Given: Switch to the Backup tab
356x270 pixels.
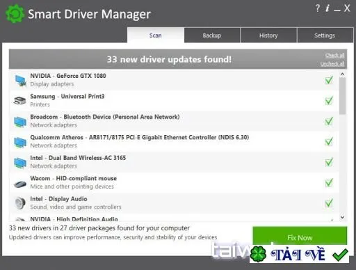Looking at the screenshot, I should pos(212,35).
